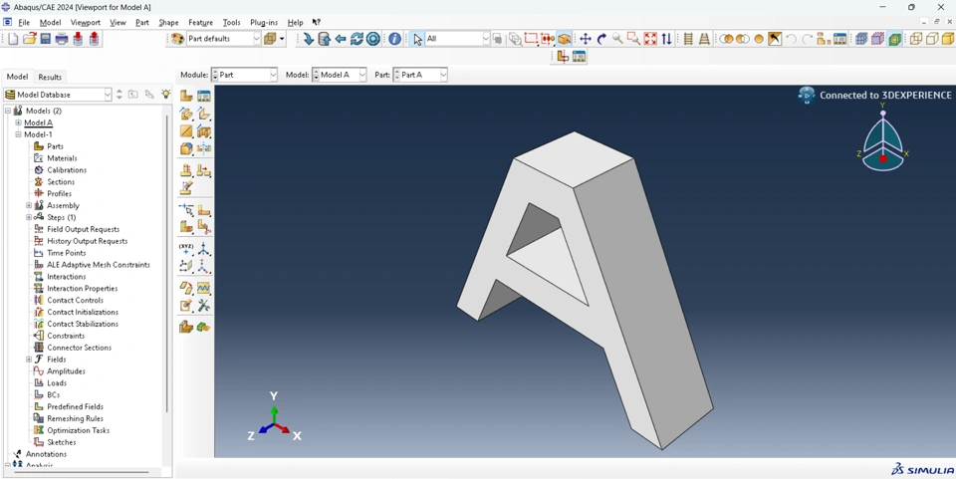Open the Part Manager icon in toolbox
The height and width of the screenshot is (479, 956).
click(203, 96)
